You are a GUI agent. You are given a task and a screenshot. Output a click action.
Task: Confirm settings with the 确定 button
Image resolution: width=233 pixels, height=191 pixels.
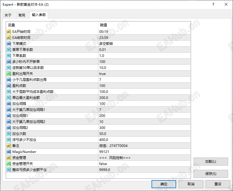point(164,184)
